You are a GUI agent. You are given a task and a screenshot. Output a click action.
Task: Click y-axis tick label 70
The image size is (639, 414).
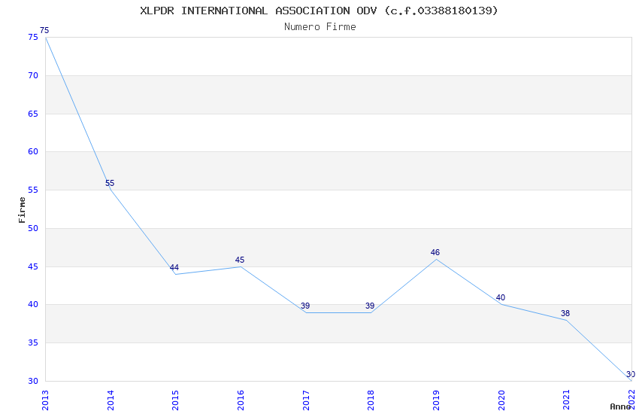click(33, 75)
